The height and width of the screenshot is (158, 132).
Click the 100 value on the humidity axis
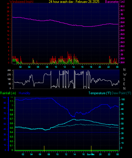[4, 98]
